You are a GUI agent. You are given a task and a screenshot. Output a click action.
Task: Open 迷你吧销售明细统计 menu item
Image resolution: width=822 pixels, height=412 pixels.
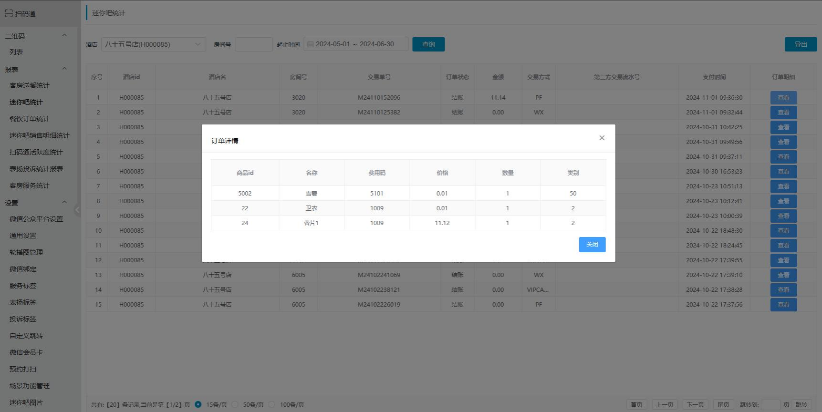point(39,135)
